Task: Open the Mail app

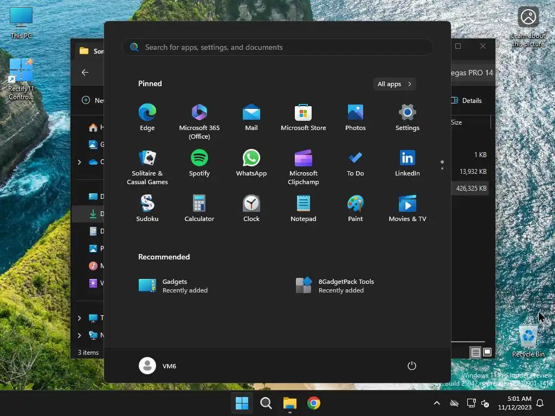Action: [x=251, y=118]
